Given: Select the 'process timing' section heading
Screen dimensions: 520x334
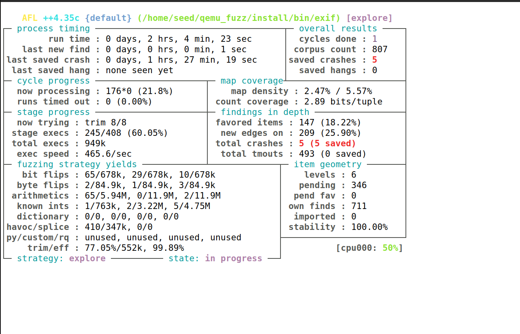Looking at the screenshot, I should 53,29.
